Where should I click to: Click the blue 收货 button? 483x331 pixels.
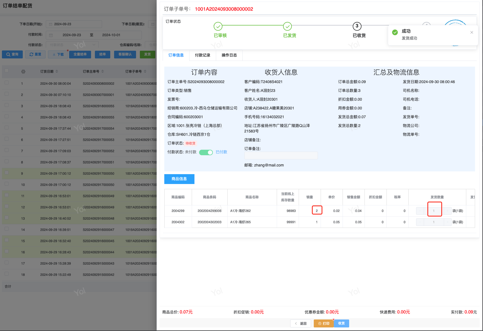click(x=341, y=323)
